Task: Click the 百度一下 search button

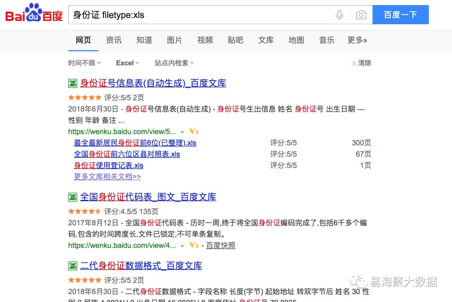Action: pos(401,15)
